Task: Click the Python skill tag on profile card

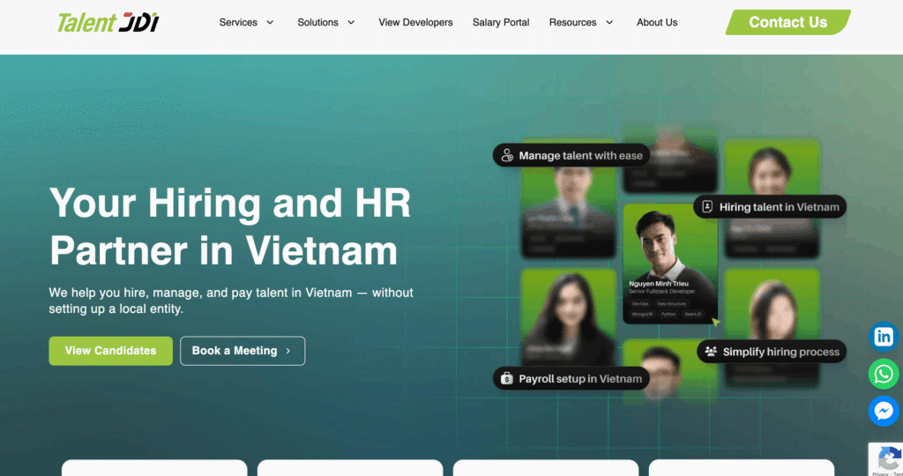Action: [x=669, y=314]
